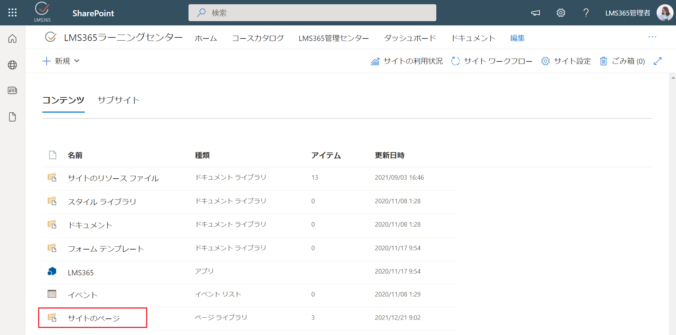Image resolution: width=676 pixels, height=335 pixels.
Task: Open the ドキュメント library row name
Action: 90,225
